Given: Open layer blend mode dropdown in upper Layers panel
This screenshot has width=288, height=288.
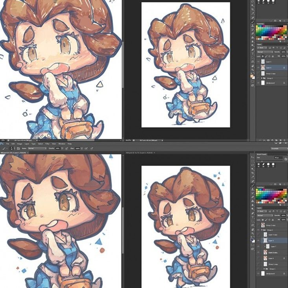Looking at the screenshot, I should click(265, 52).
